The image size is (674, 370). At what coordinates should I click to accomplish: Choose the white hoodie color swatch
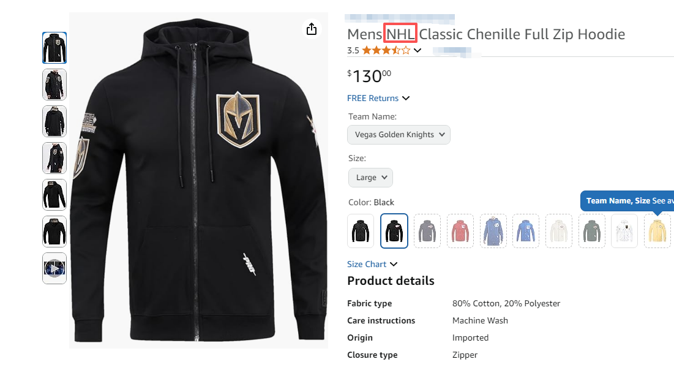click(624, 231)
